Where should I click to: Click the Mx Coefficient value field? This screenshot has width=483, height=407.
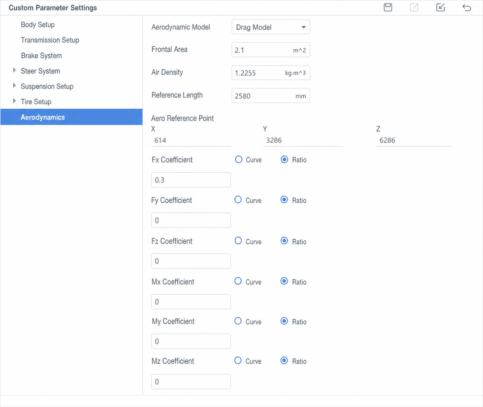click(x=191, y=302)
